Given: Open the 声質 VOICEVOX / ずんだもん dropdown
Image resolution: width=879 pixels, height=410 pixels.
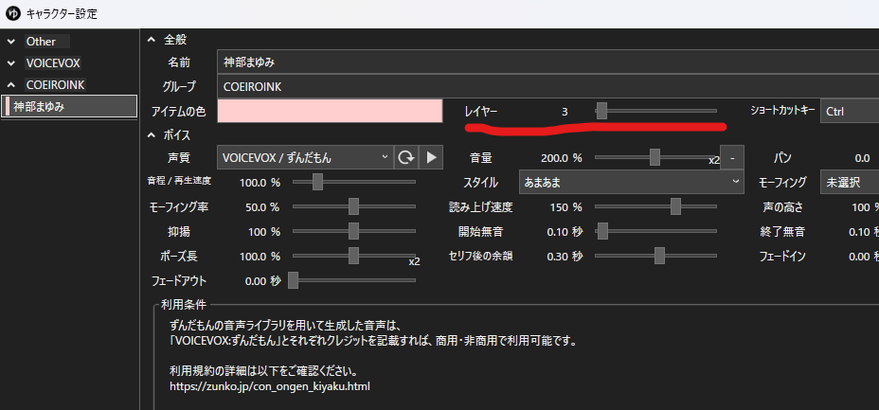Looking at the screenshot, I should click(305, 157).
